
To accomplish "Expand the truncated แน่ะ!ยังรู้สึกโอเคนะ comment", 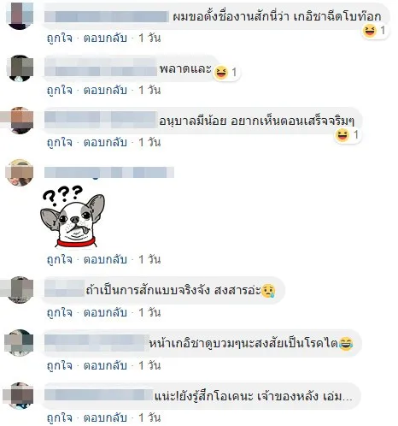I will pos(347,397).
